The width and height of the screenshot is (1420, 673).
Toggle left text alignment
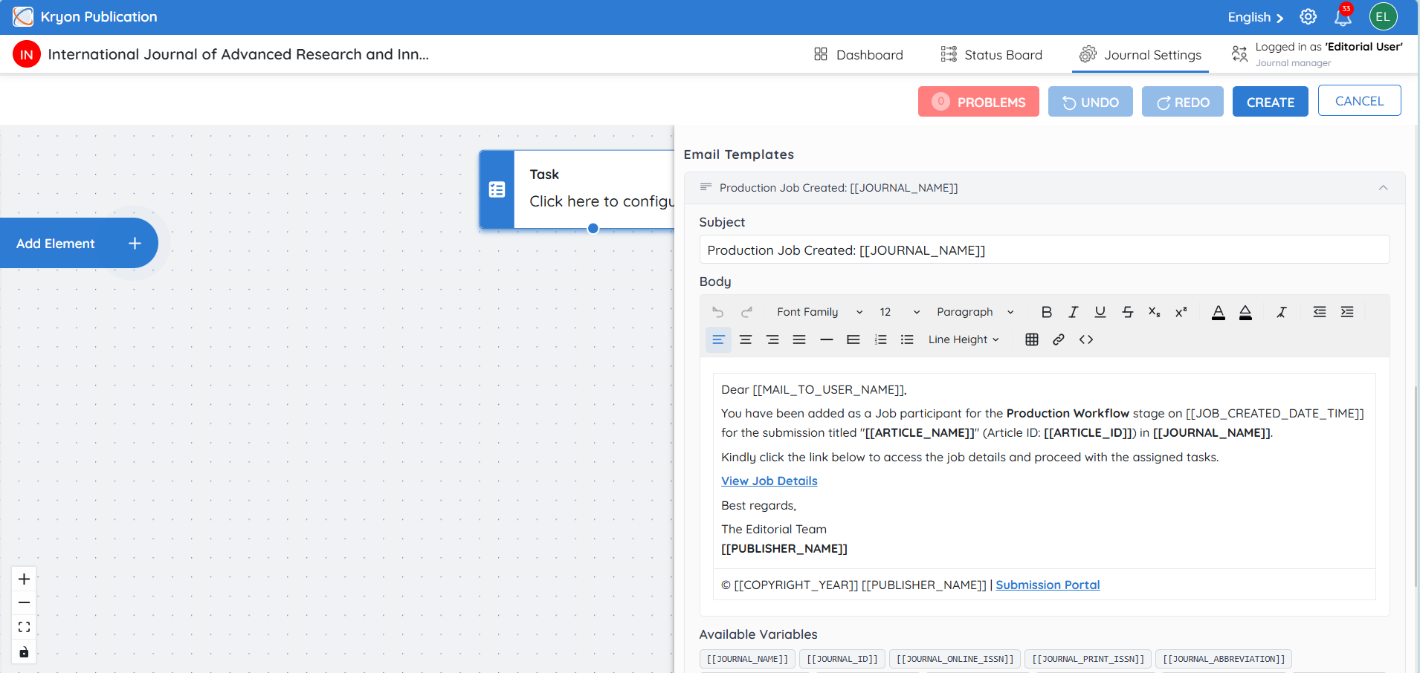click(x=718, y=339)
